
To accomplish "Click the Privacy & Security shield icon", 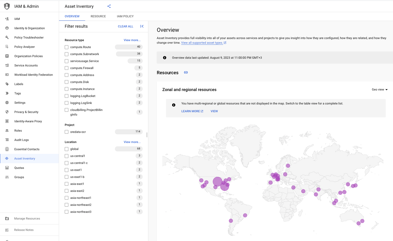I will click(7, 112).
